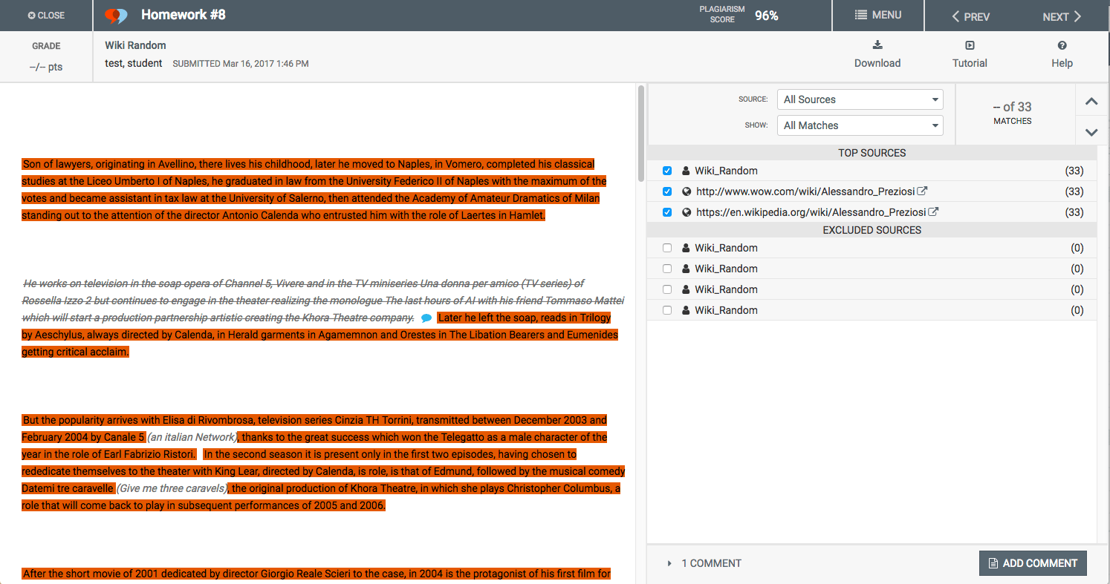Open the Tutorial video
Viewport: 1110px width, 584px height.
[970, 55]
